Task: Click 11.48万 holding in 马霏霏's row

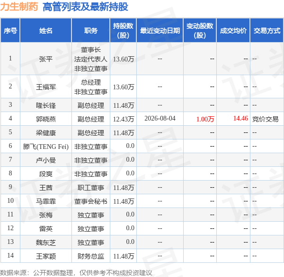Action: [124, 201]
